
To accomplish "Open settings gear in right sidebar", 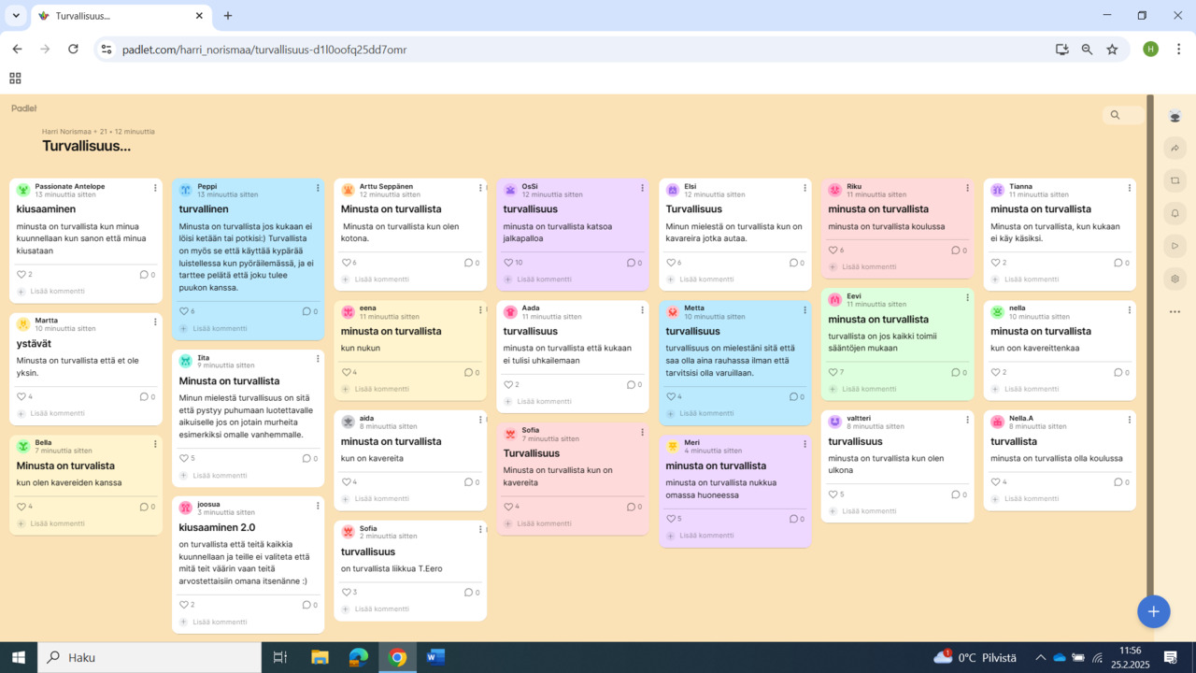I will tap(1175, 279).
